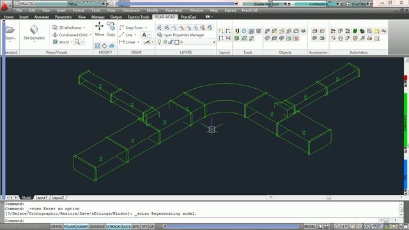Expand the World UCS dropdown
Screen dimensions: 409x230
point(72,42)
